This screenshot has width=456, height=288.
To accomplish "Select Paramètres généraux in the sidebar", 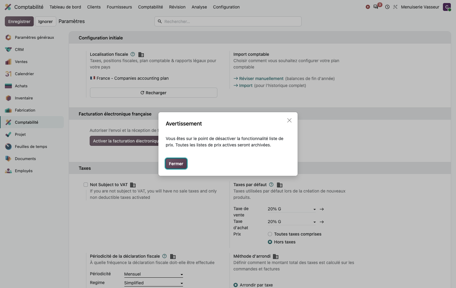I will click(32, 37).
